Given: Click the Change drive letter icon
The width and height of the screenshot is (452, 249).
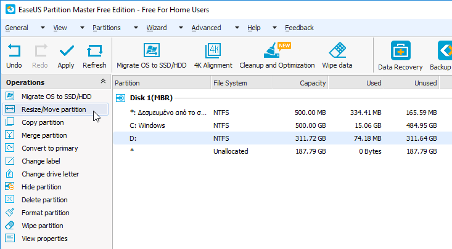Looking at the screenshot, I should tap(10, 174).
